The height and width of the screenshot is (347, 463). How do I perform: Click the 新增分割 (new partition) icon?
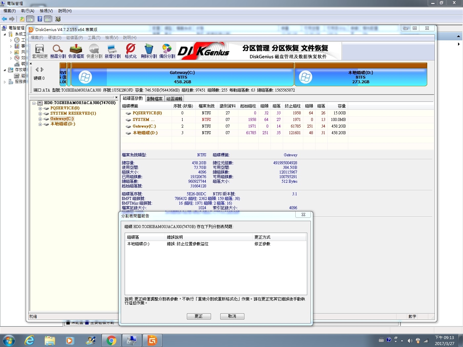click(112, 51)
